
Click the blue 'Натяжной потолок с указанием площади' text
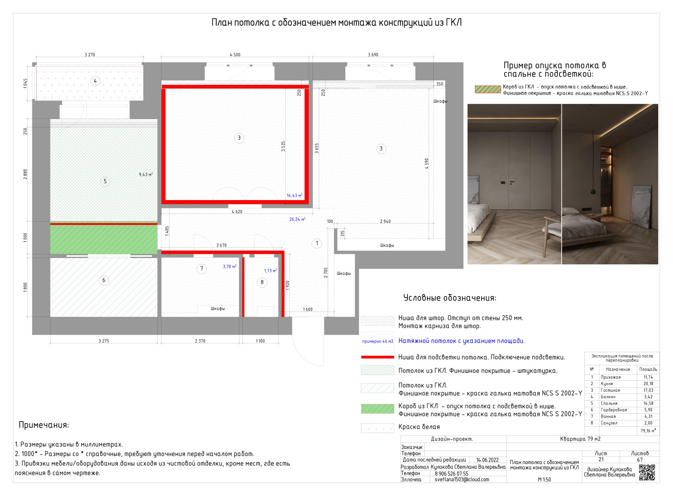pos(461,341)
